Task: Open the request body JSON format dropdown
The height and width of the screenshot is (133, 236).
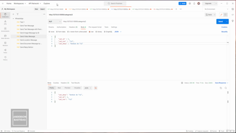Action: pyautogui.click(x=118, y=32)
